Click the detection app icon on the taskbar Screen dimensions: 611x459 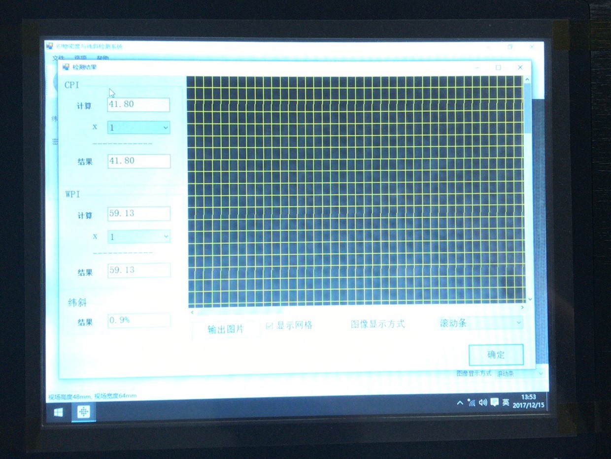pos(84,411)
